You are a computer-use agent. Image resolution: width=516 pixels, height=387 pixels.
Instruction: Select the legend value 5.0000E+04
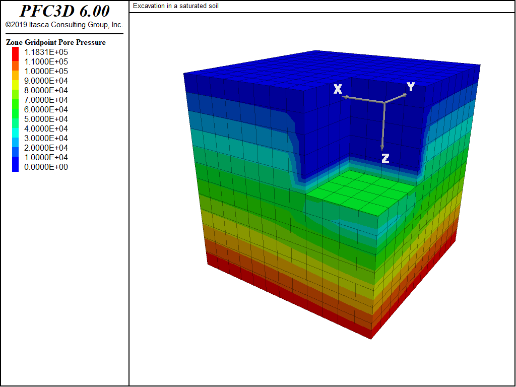click(x=46, y=119)
